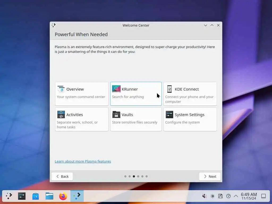Expand hidden system tray icons

click(x=236, y=196)
